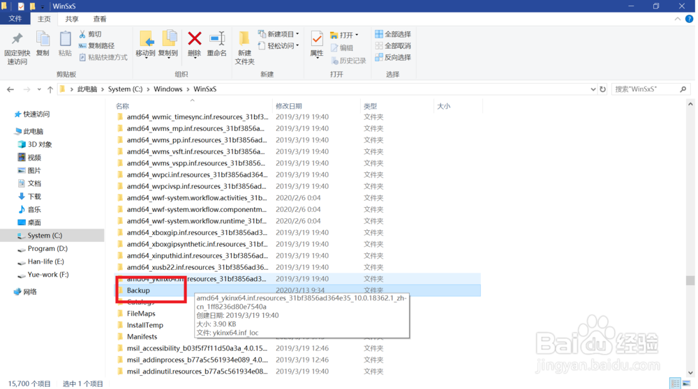698x389 pixels.
Task: Open 3D Objects in navigation pane
Action: coord(35,144)
